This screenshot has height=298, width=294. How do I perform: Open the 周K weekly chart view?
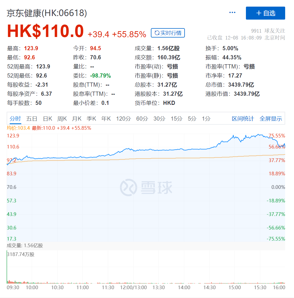tap(62, 118)
